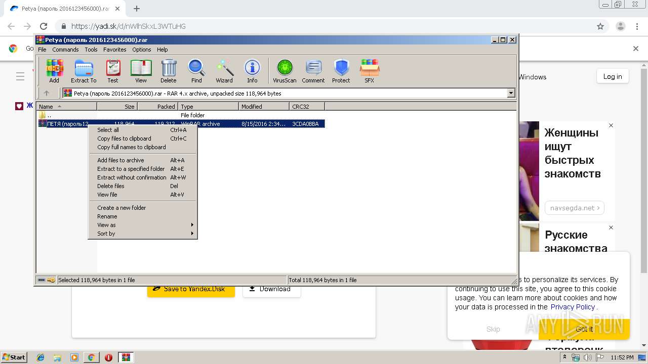Image resolution: width=648 pixels, height=364 pixels.
Task: Click the Find magnifier icon
Action: pos(196,71)
